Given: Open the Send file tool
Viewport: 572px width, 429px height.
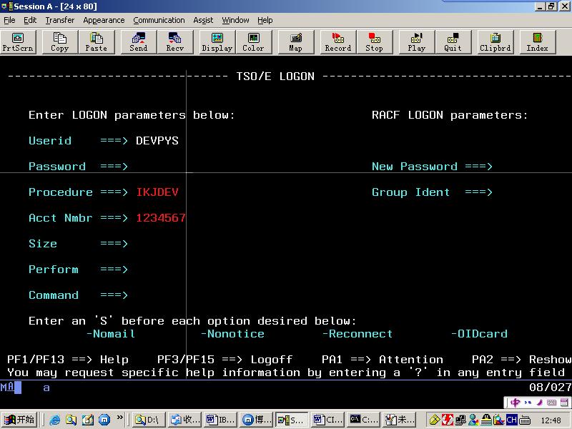Looking at the screenshot, I should [x=139, y=42].
